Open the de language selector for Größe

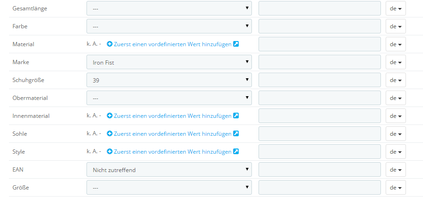tap(396, 188)
